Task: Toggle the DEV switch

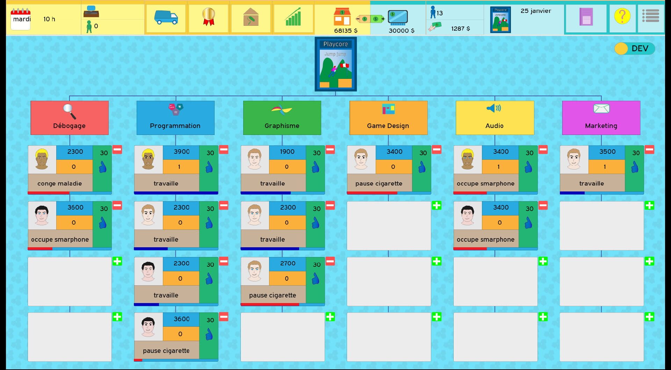Action: click(x=634, y=48)
